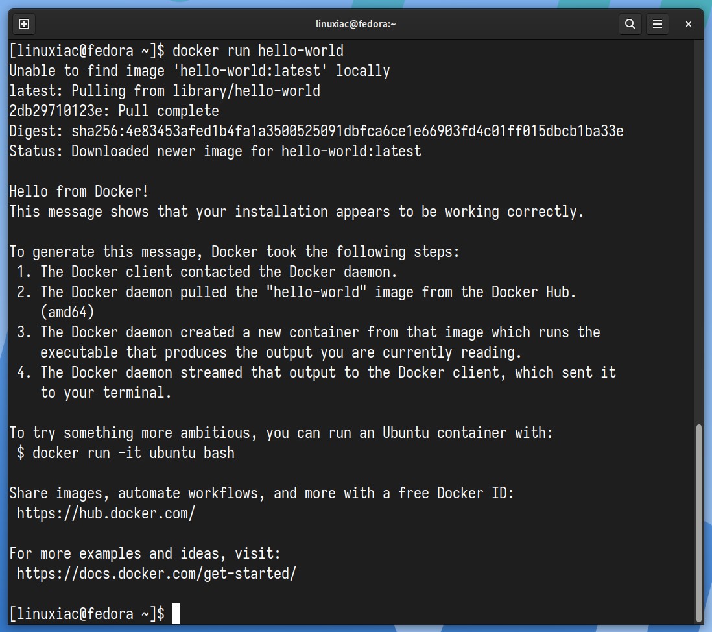Close the terminal window
The height and width of the screenshot is (632, 712).
[689, 24]
